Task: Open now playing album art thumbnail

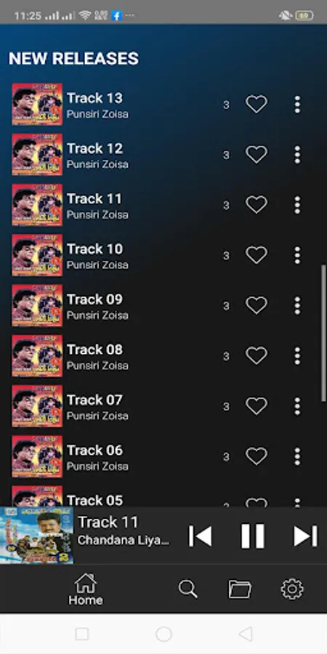Action: coord(37,536)
